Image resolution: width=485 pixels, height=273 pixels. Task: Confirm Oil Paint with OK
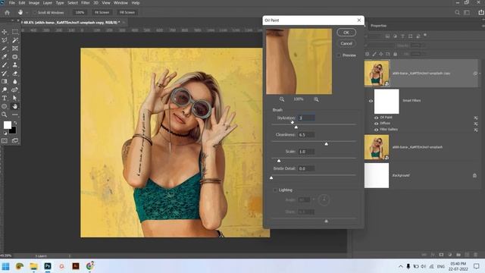346,33
